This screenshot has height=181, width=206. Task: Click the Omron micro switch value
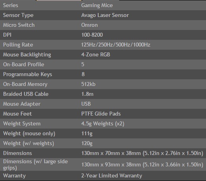(90, 25)
